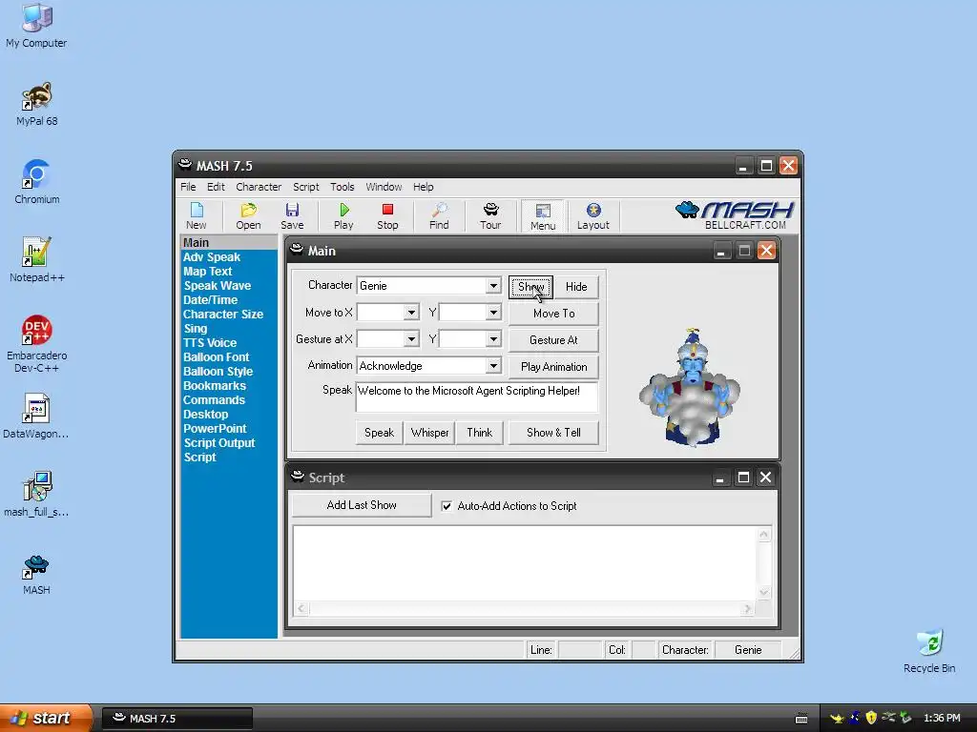
Task: Click the Hide button
Action: 576,287
